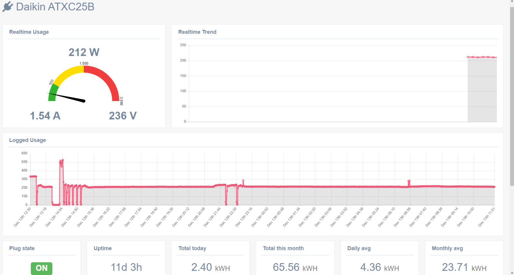This screenshot has height=275, width=514.
Task: Click the 2.40 kWH total today value
Action: point(211,267)
